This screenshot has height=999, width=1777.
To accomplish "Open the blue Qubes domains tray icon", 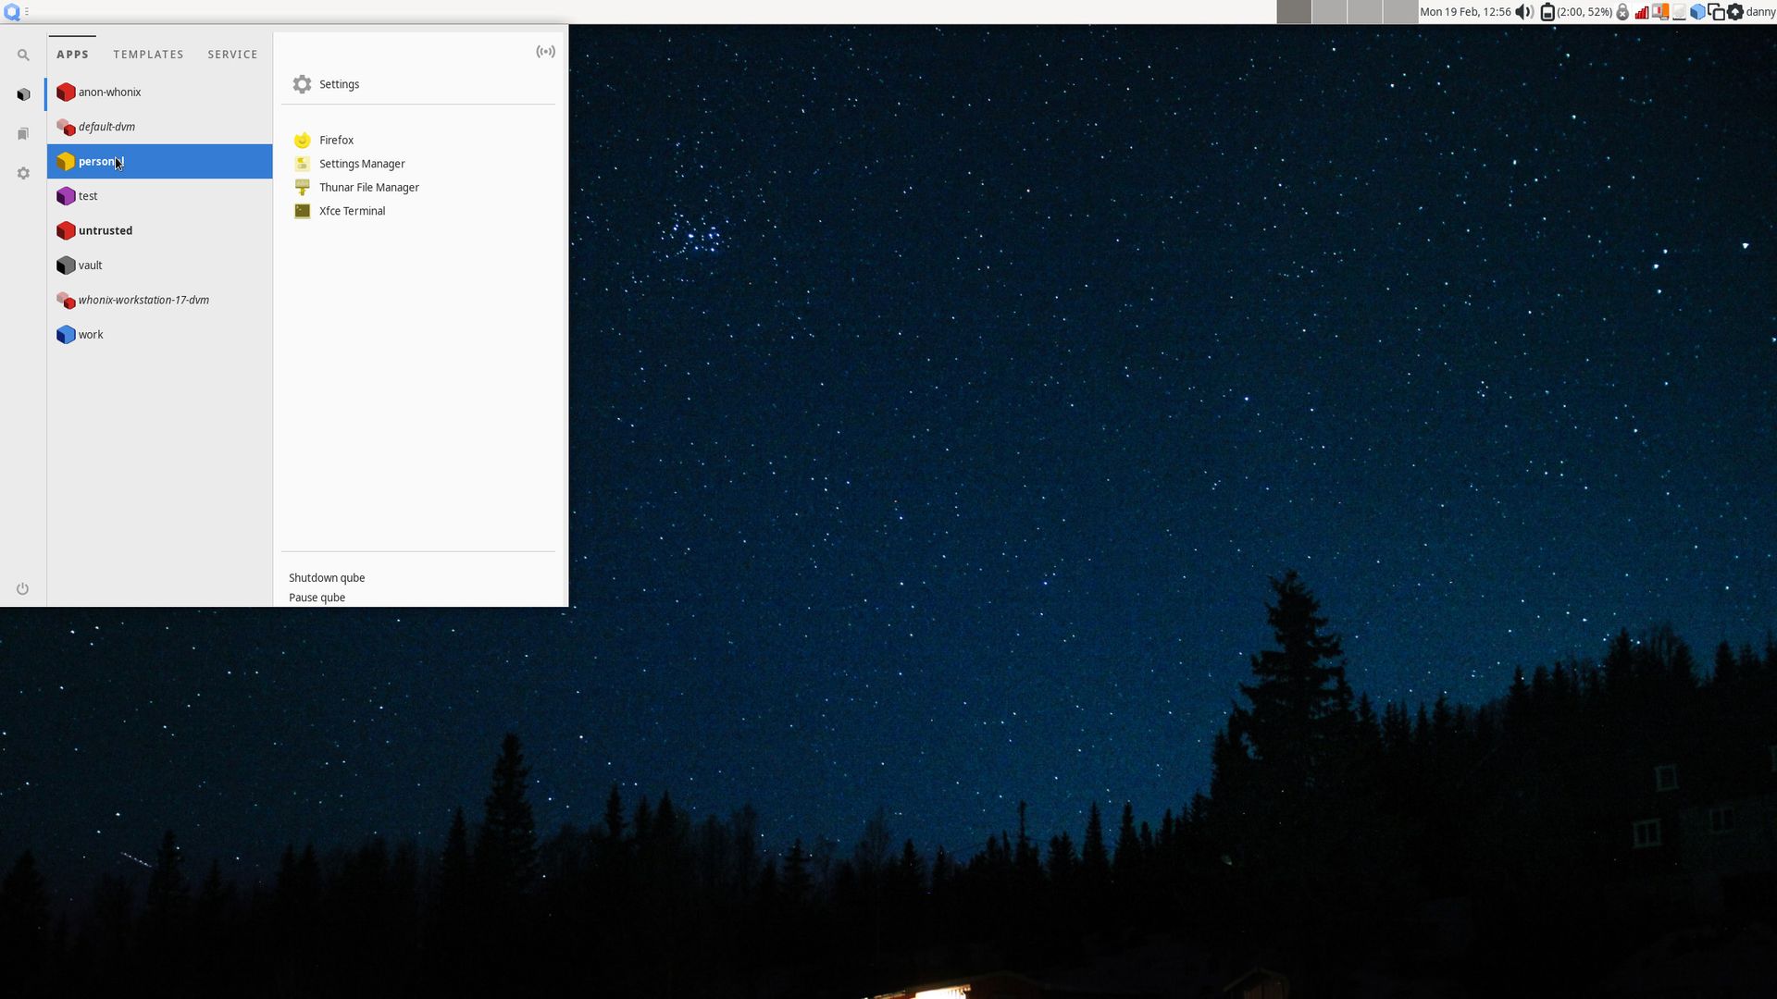I will (1697, 12).
